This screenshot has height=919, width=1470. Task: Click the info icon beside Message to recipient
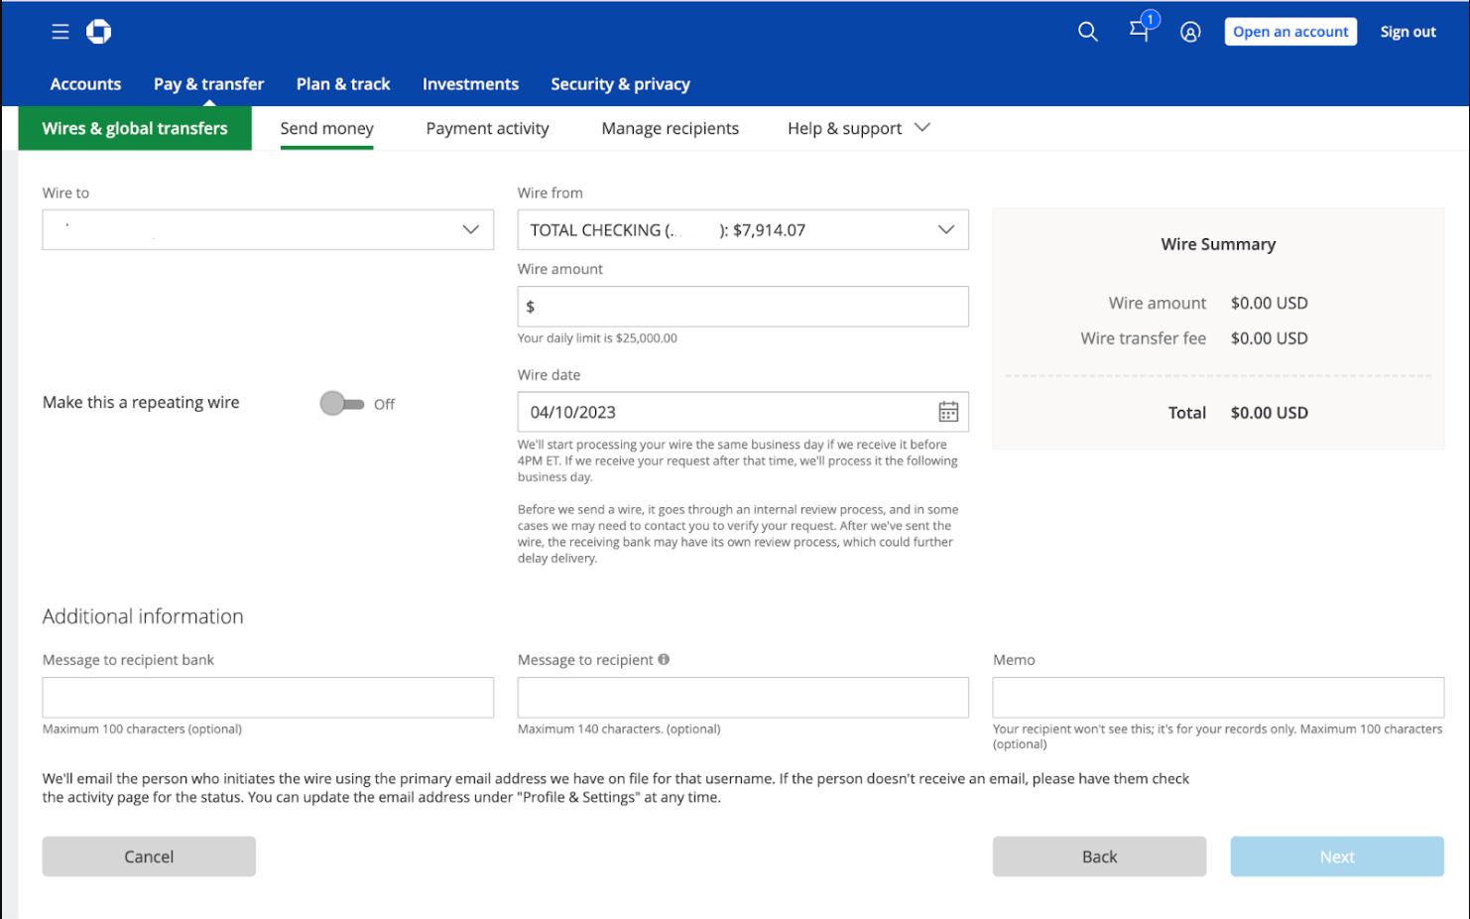[664, 659]
